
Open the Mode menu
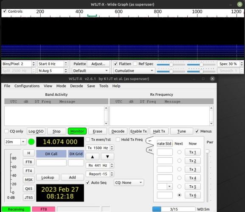point(61,86)
